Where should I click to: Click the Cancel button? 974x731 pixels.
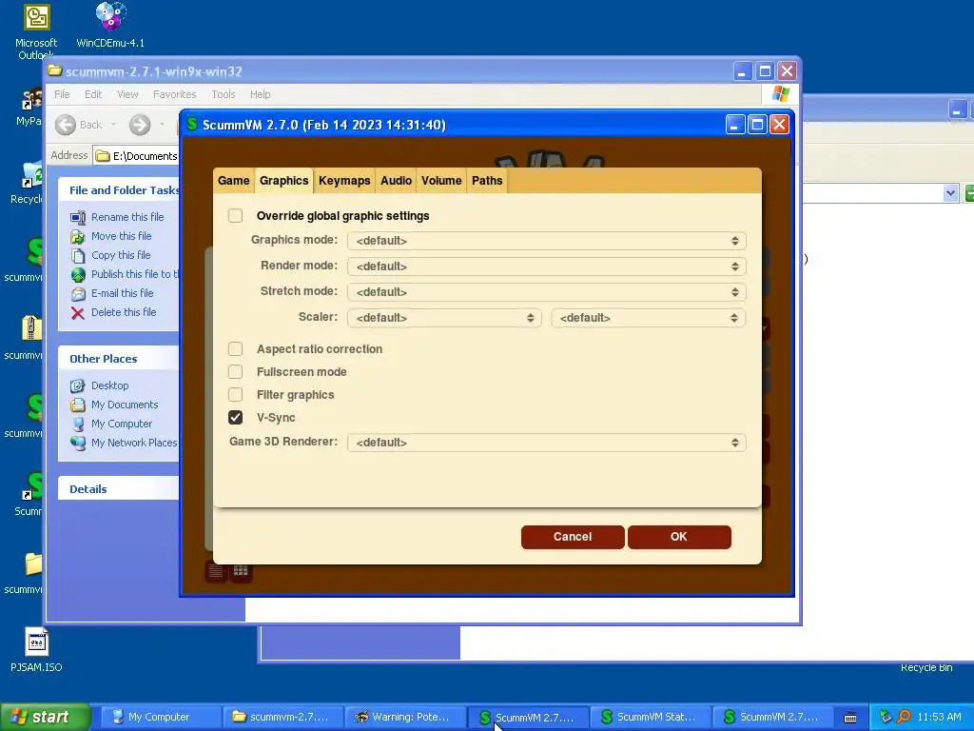(x=573, y=537)
